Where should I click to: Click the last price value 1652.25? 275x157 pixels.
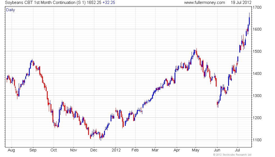[x=94, y=3]
